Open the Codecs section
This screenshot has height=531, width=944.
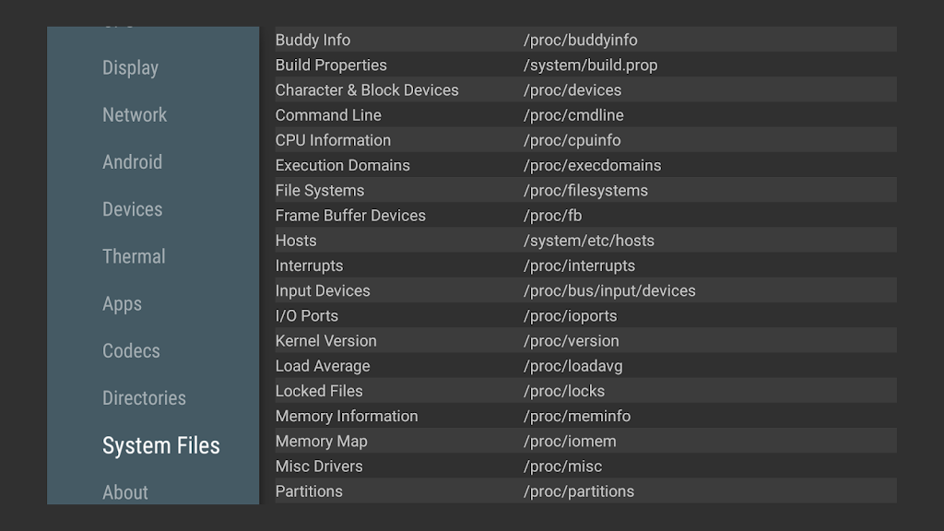pyautogui.click(x=131, y=351)
